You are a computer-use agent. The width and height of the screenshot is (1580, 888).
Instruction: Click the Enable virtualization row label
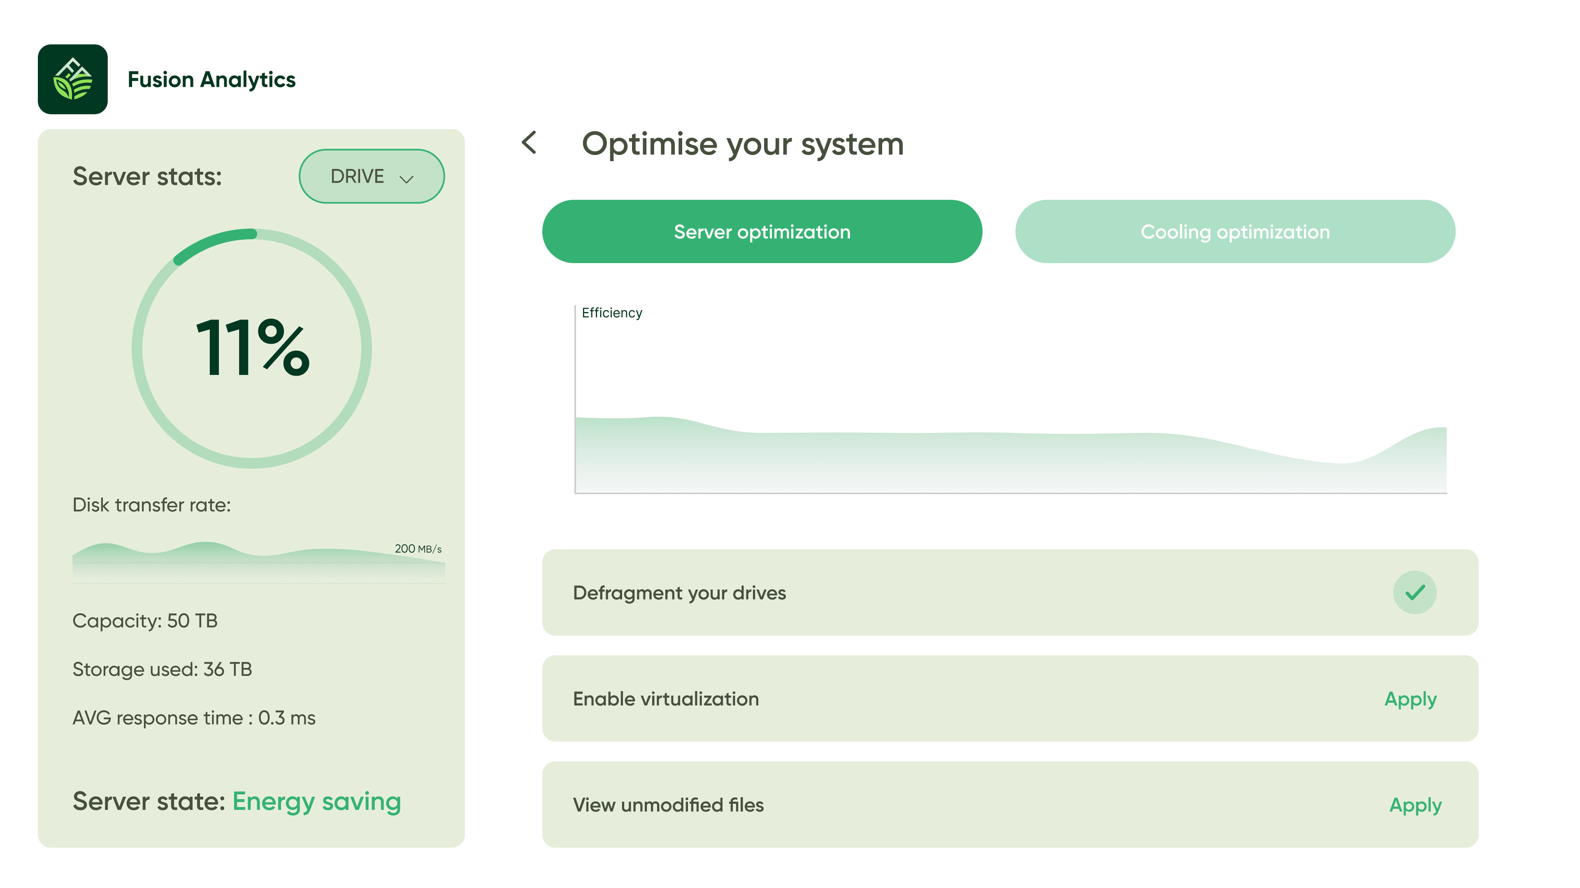click(665, 698)
